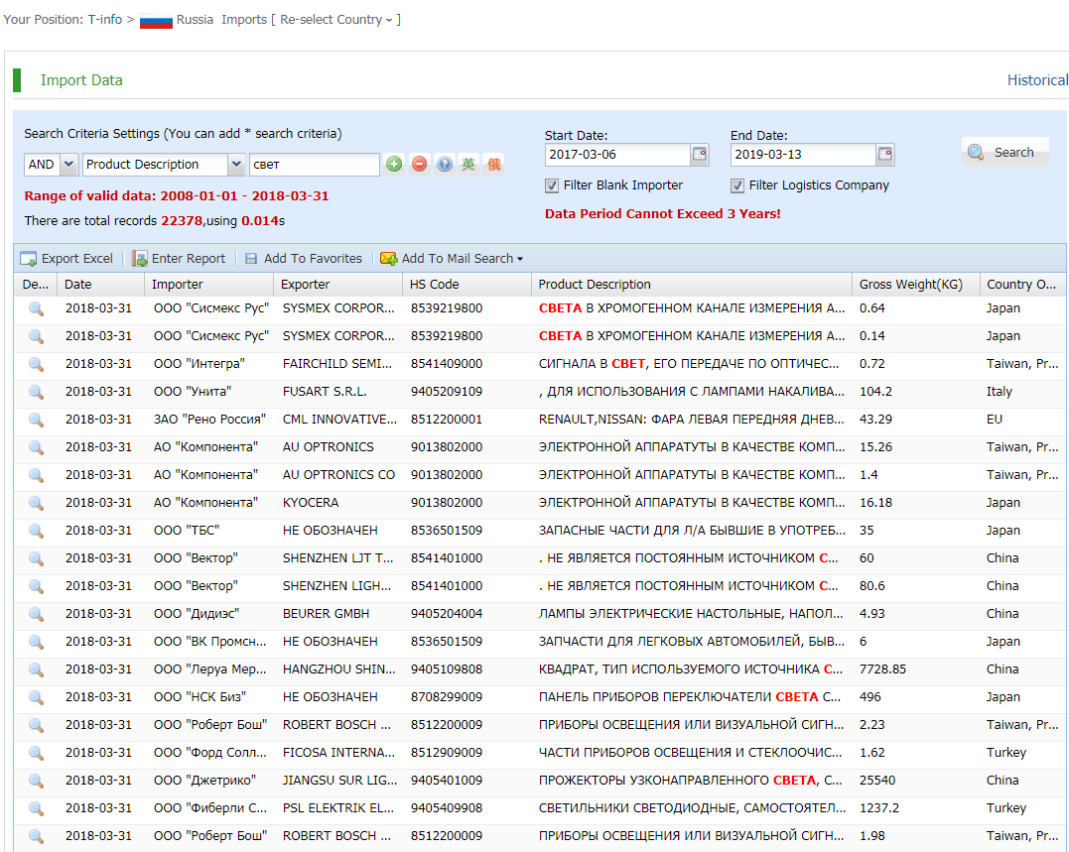Click the red remove search criteria icon
The width and height of the screenshot is (1069, 852).
419,165
